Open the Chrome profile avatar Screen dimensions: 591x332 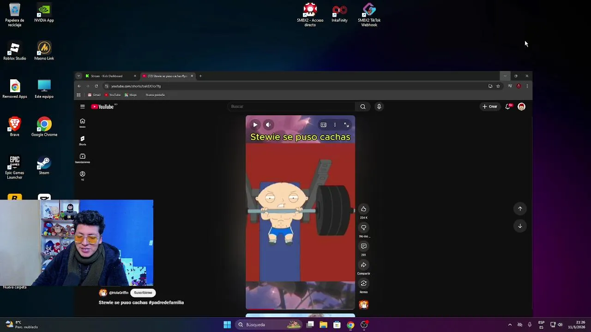tap(519, 86)
